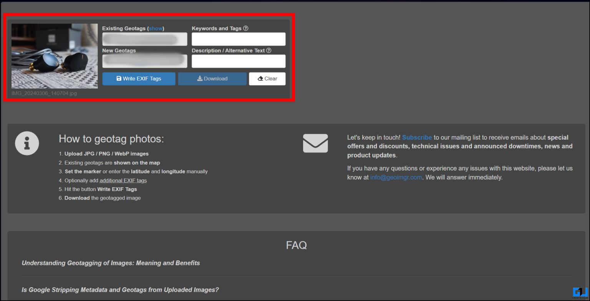Click the 'show' link next to Existing Geotags
590x301 pixels.
click(x=156, y=28)
